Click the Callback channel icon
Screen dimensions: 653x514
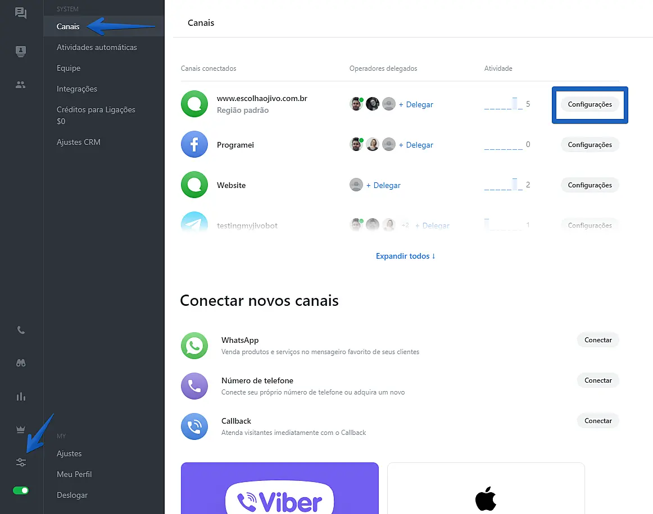[194, 426]
